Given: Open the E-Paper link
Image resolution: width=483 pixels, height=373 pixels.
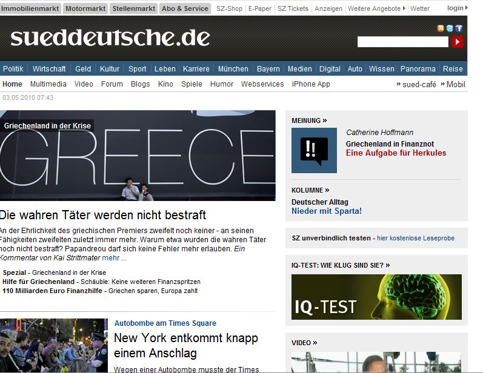Looking at the screenshot, I should [259, 8].
